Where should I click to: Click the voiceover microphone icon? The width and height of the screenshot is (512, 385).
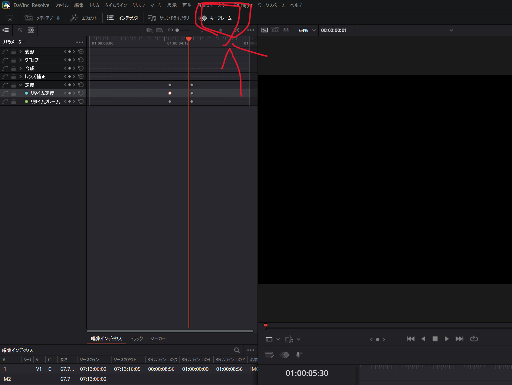pos(299,355)
